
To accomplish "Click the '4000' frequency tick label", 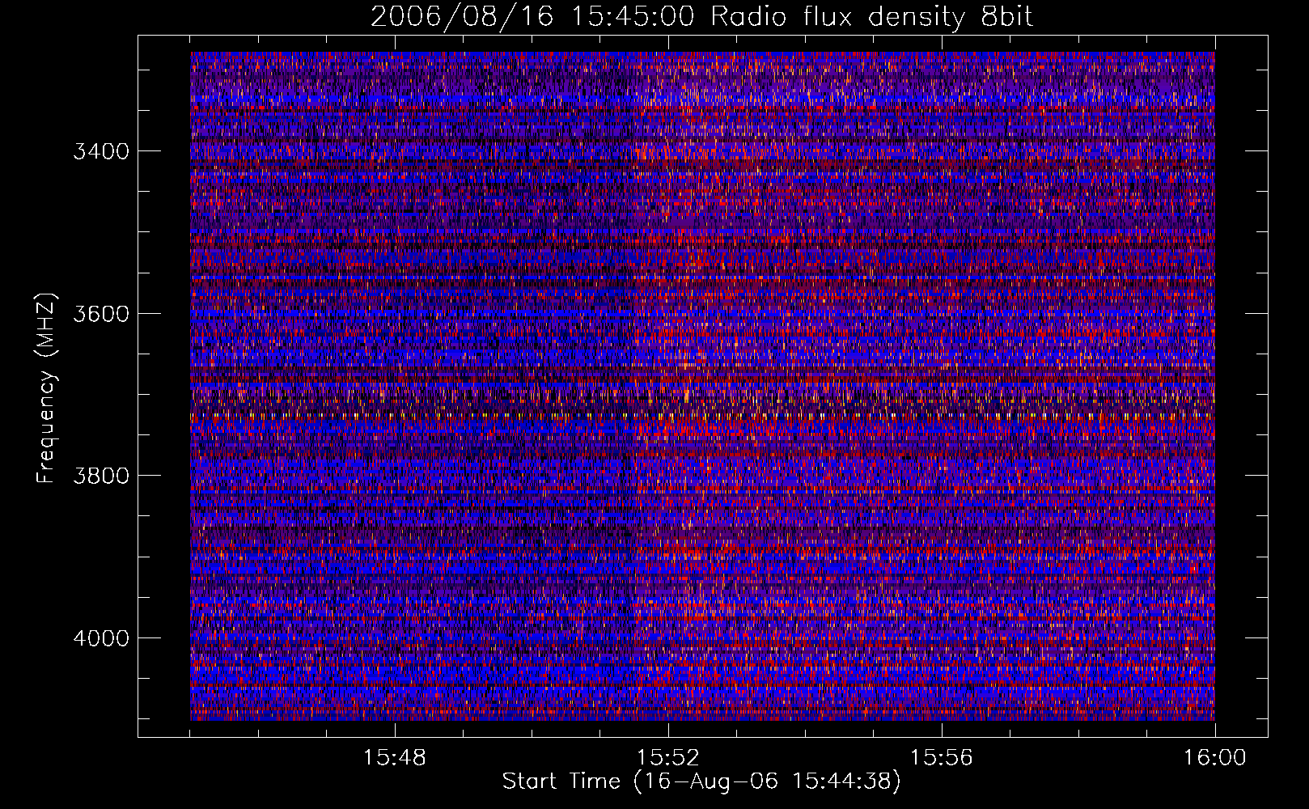I will point(101,638).
